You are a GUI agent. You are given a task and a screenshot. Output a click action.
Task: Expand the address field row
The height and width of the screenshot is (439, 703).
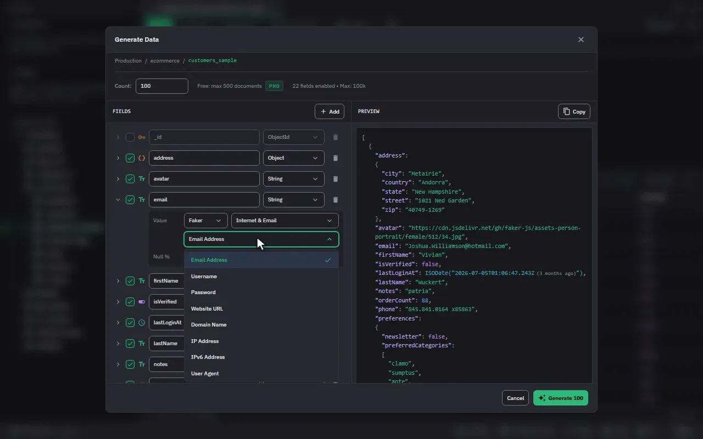118,158
